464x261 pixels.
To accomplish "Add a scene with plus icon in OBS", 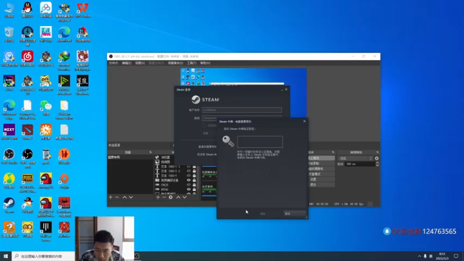I will click(x=111, y=197).
